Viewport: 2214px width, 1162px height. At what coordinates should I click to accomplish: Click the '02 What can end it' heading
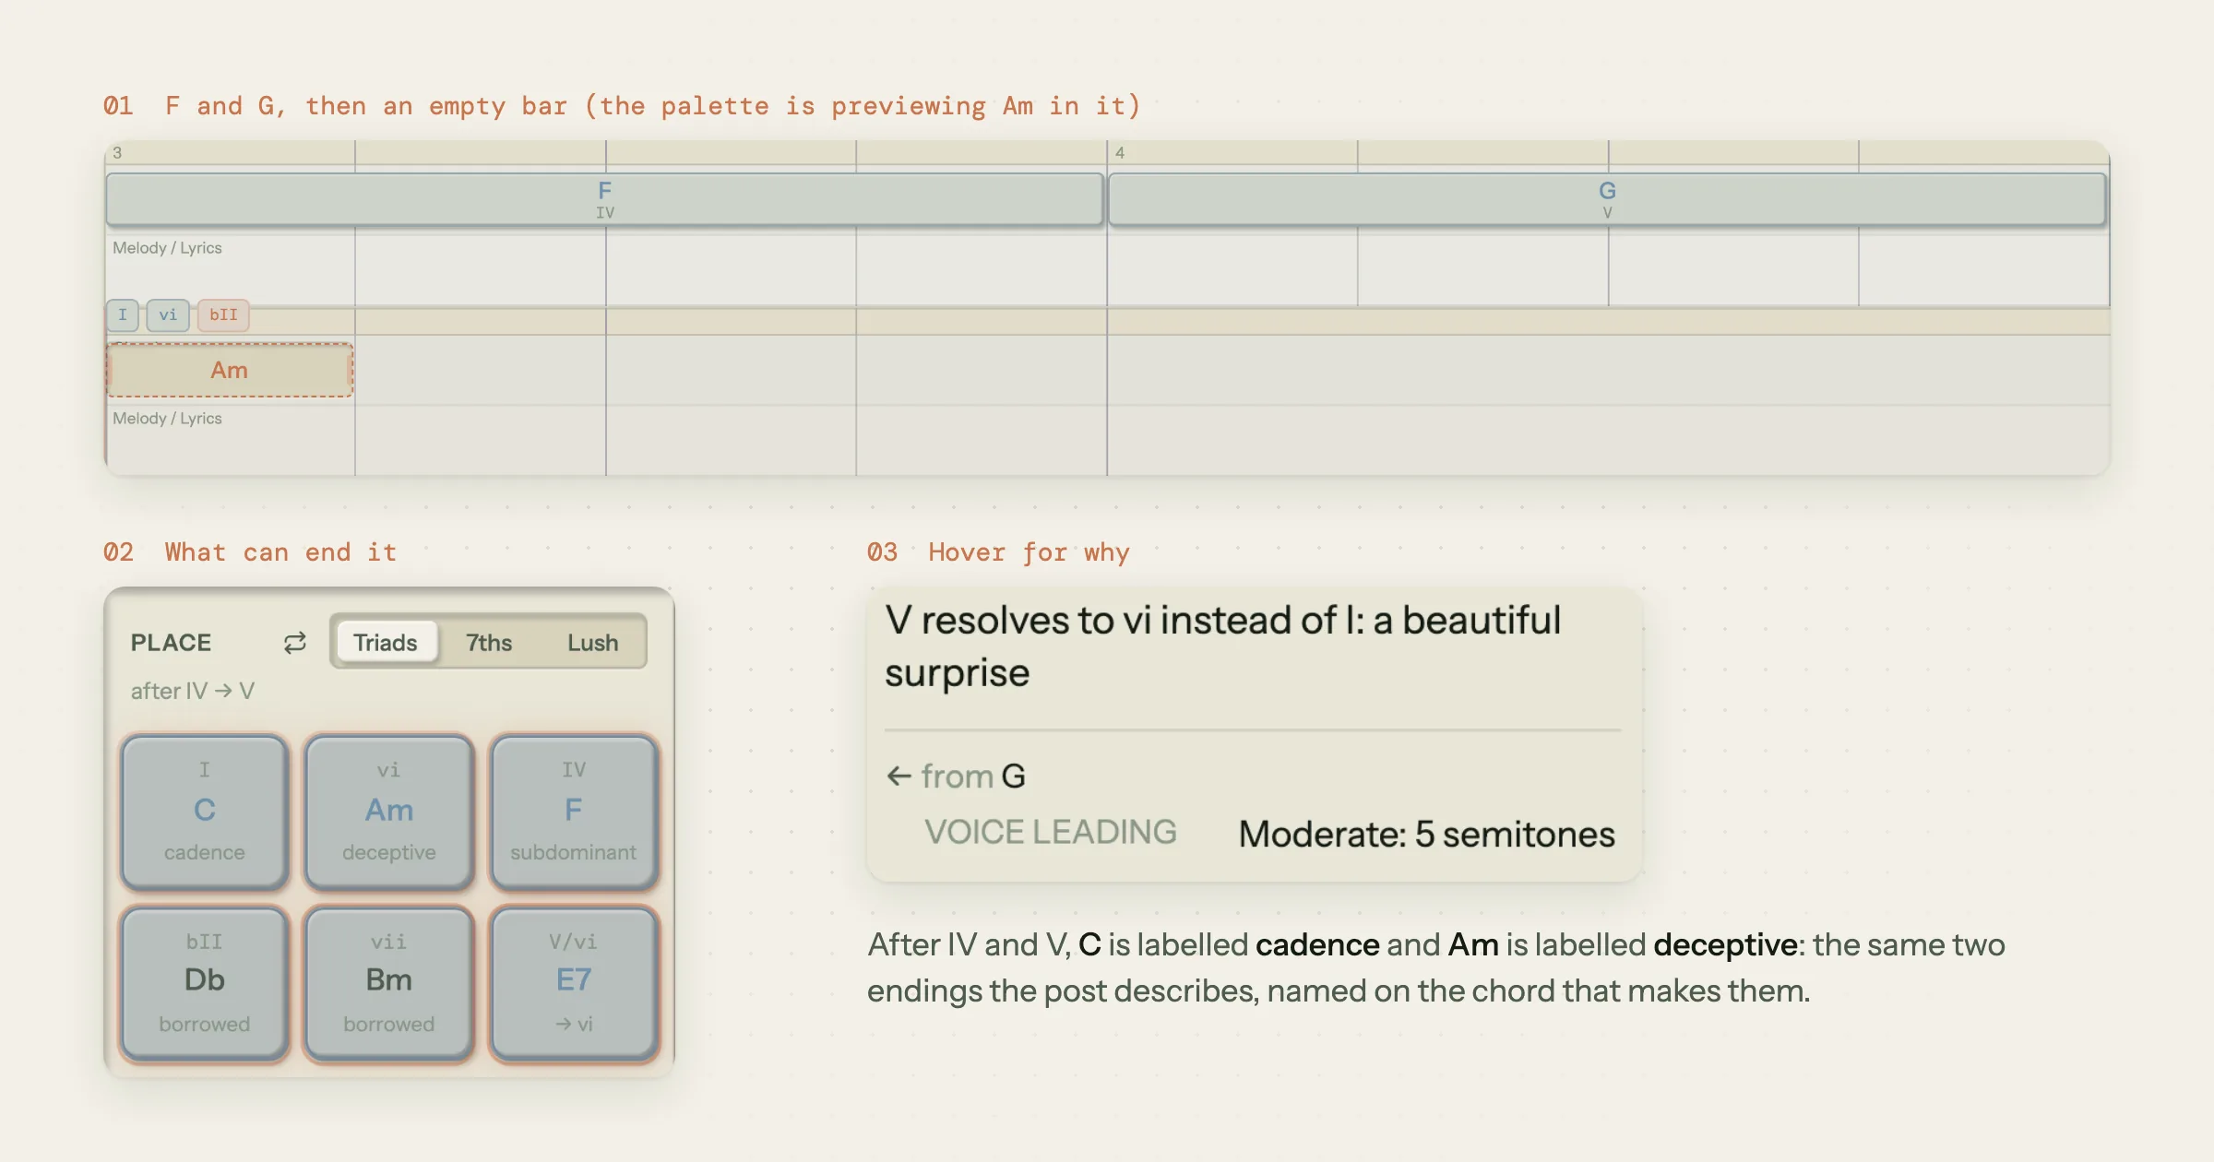click(250, 552)
